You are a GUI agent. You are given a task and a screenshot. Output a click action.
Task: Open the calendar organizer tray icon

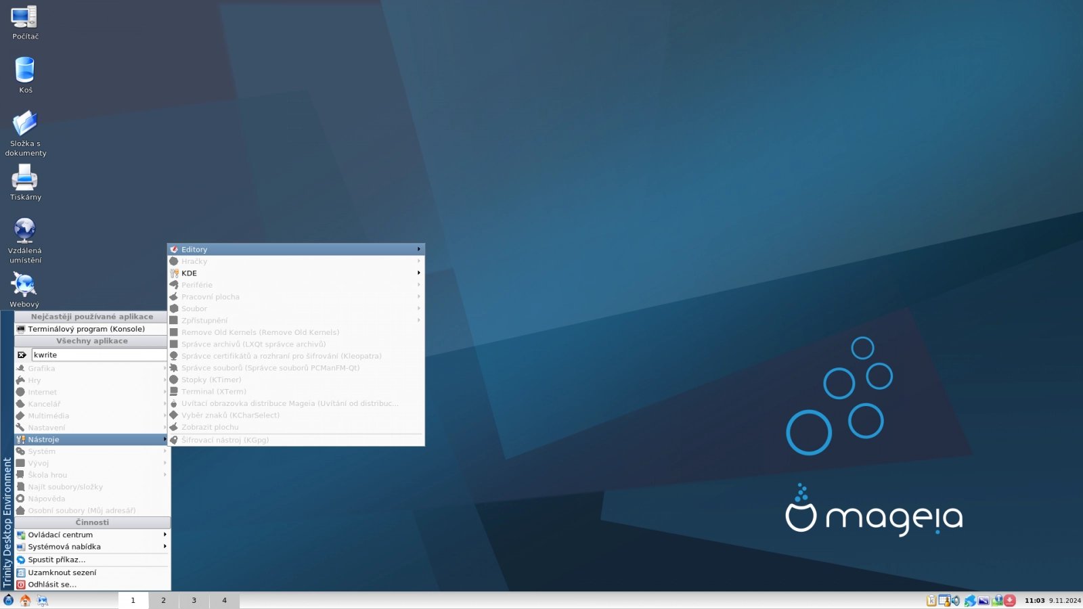click(x=944, y=600)
